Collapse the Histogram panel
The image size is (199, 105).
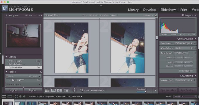coord(195,15)
